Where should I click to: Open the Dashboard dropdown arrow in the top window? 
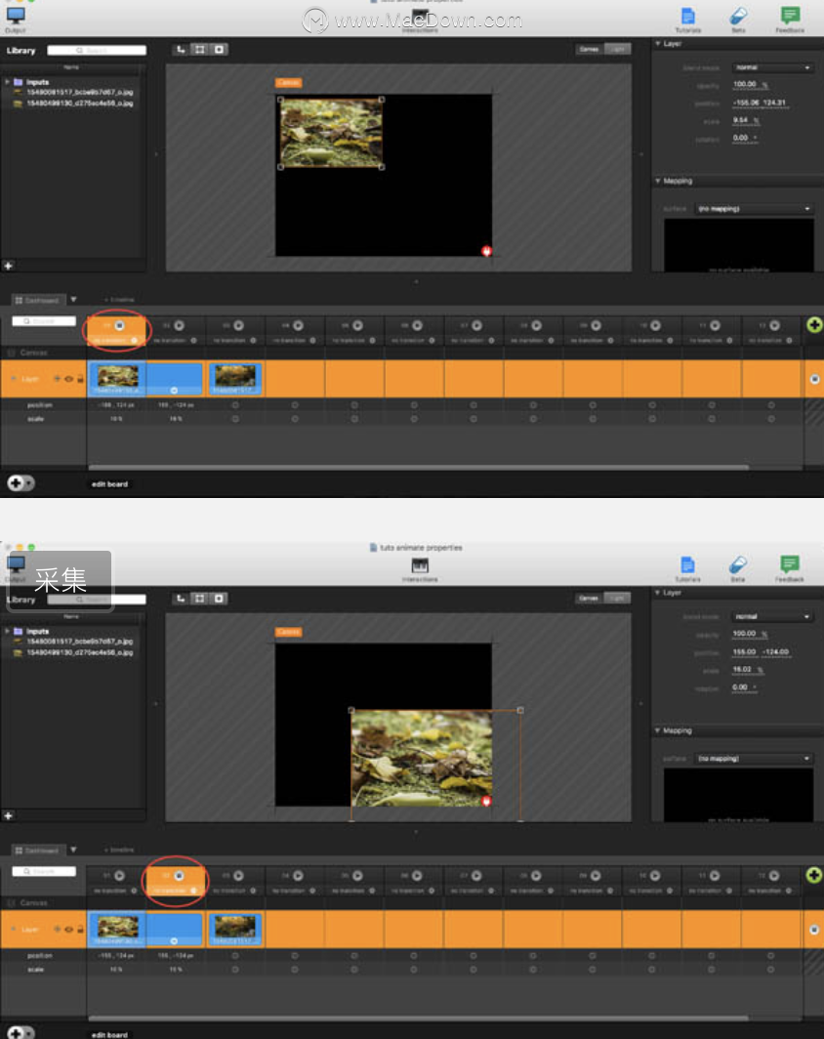[73, 300]
